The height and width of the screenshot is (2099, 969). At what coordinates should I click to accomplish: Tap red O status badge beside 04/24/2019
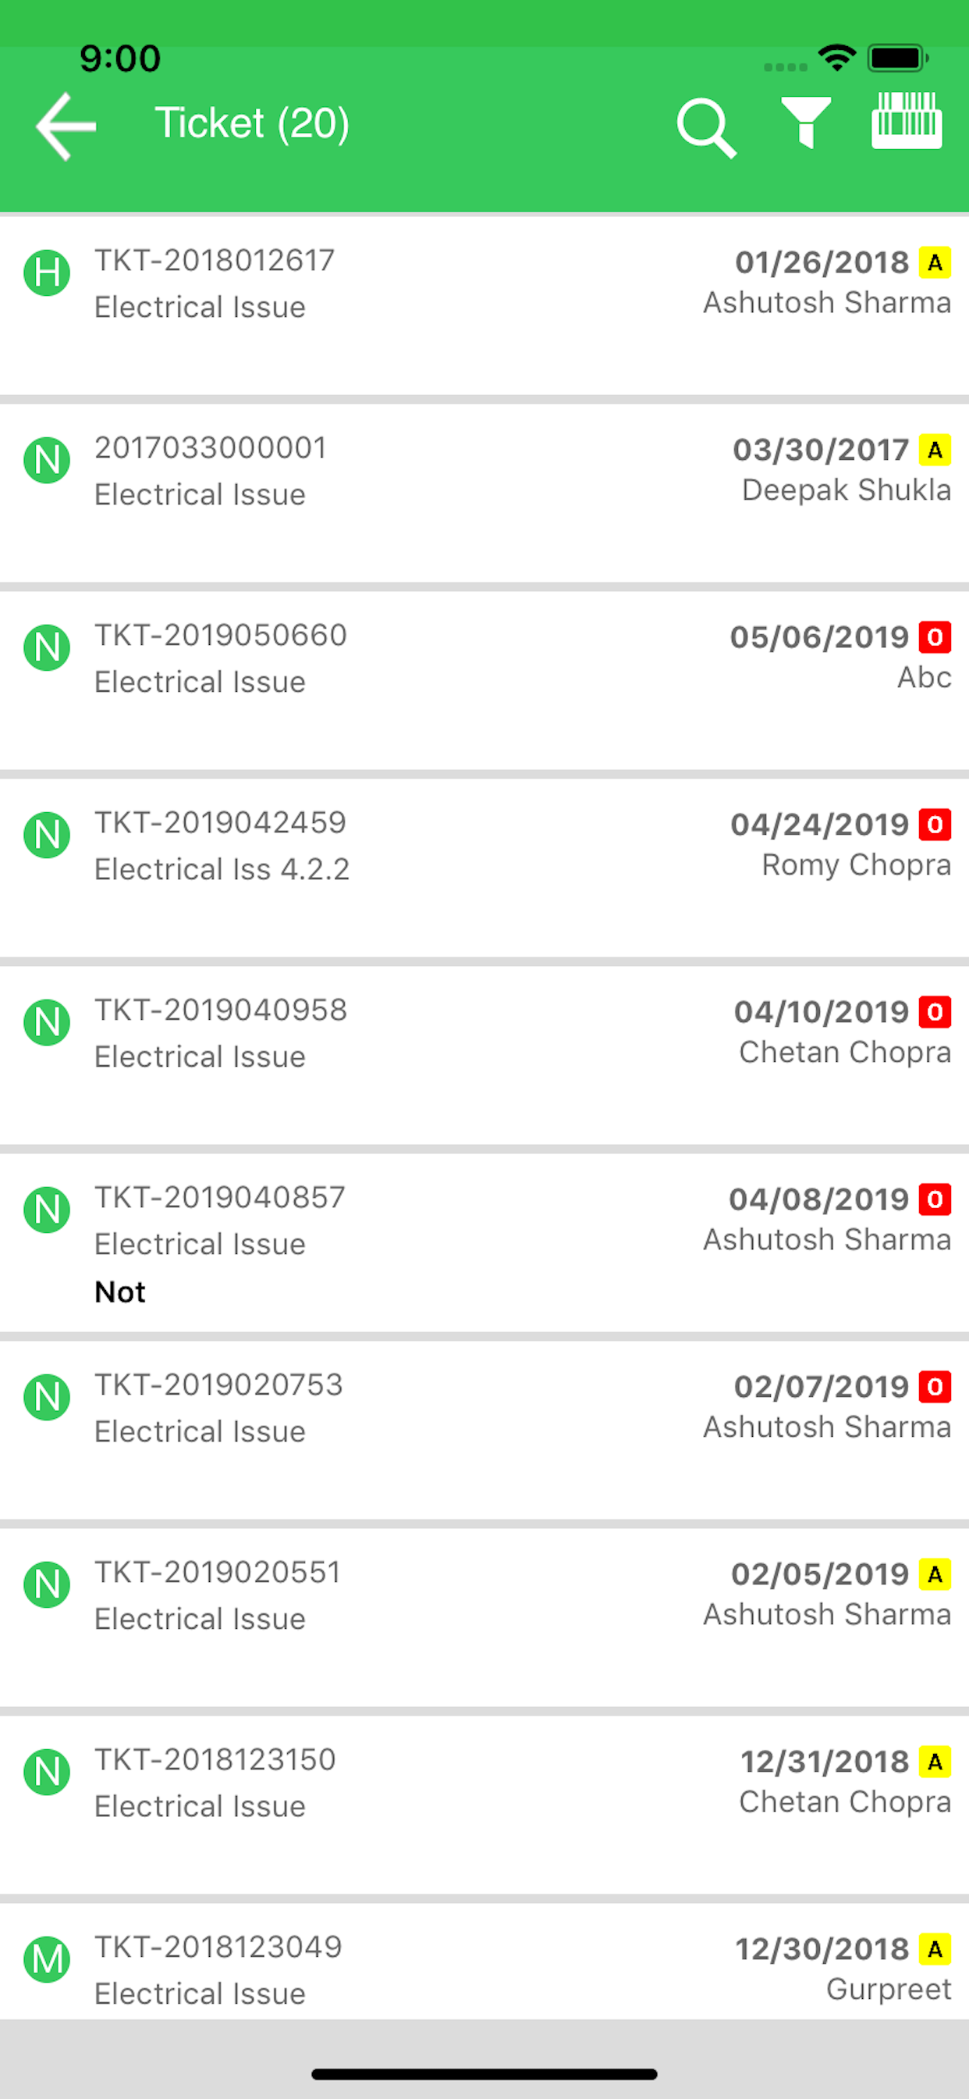click(935, 825)
